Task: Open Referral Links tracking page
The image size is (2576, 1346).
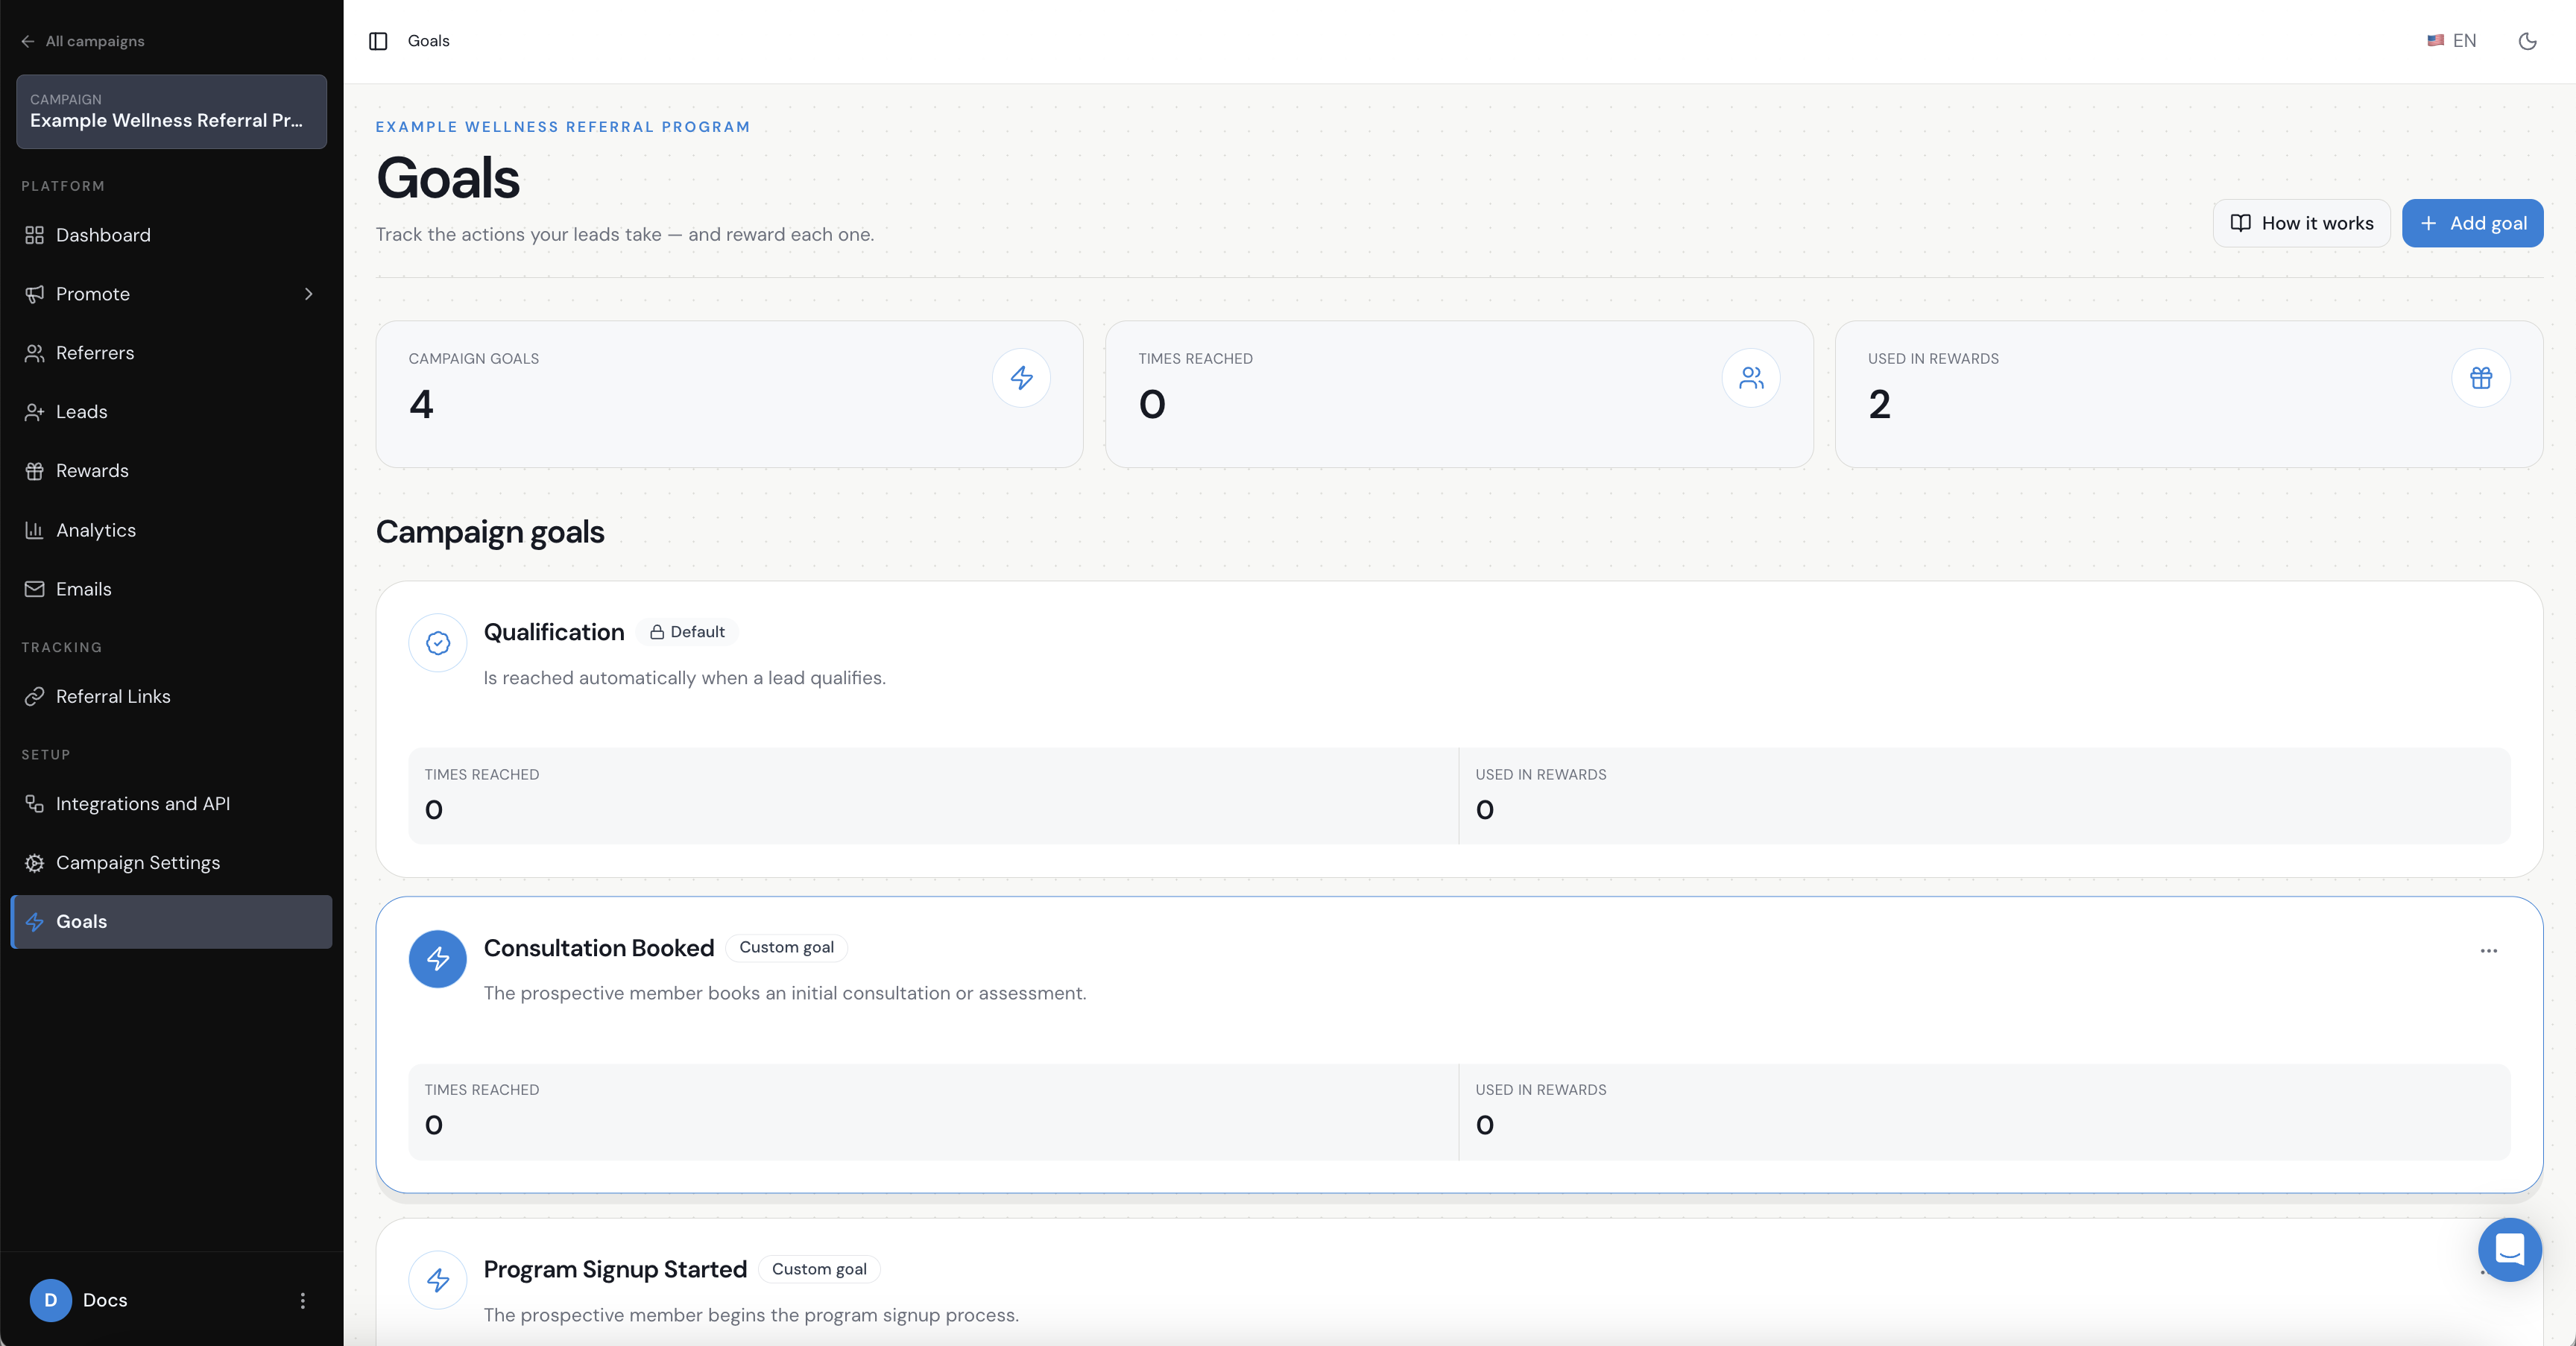Action: click(171, 696)
